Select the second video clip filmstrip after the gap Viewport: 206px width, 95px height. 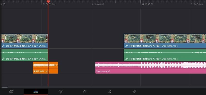pyautogui.click(x=165, y=39)
